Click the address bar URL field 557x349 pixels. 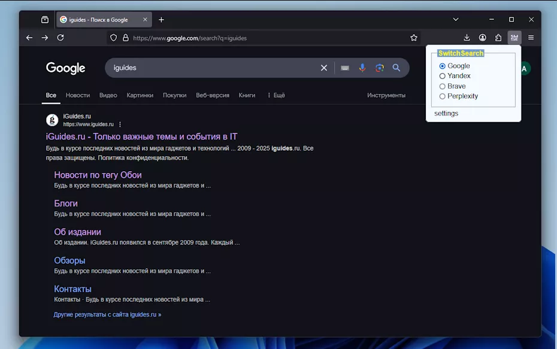point(264,38)
